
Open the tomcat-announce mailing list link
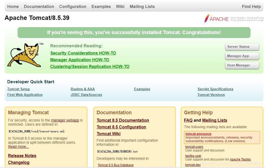pos(198,134)
